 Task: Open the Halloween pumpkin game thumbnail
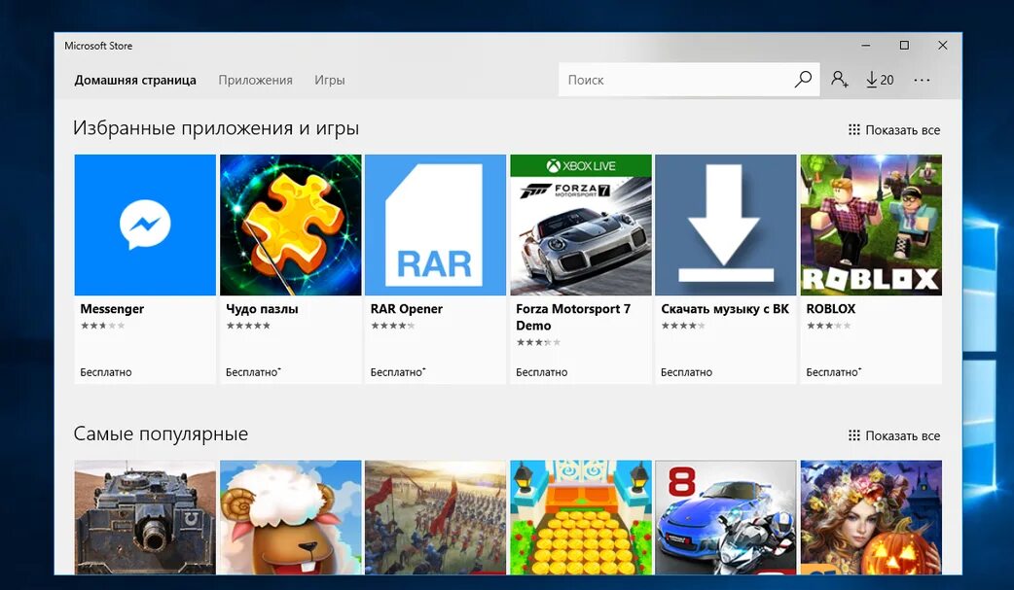click(871, 517)
